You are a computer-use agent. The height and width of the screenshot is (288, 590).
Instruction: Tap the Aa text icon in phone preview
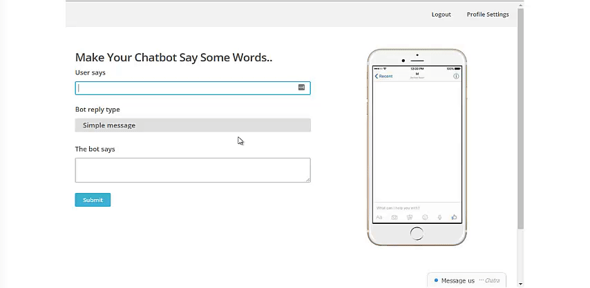(379, 218)
